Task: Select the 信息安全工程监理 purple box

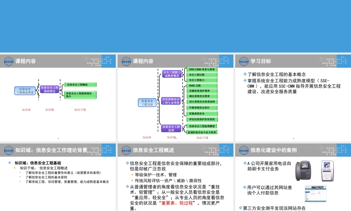Action: point(171,128)
